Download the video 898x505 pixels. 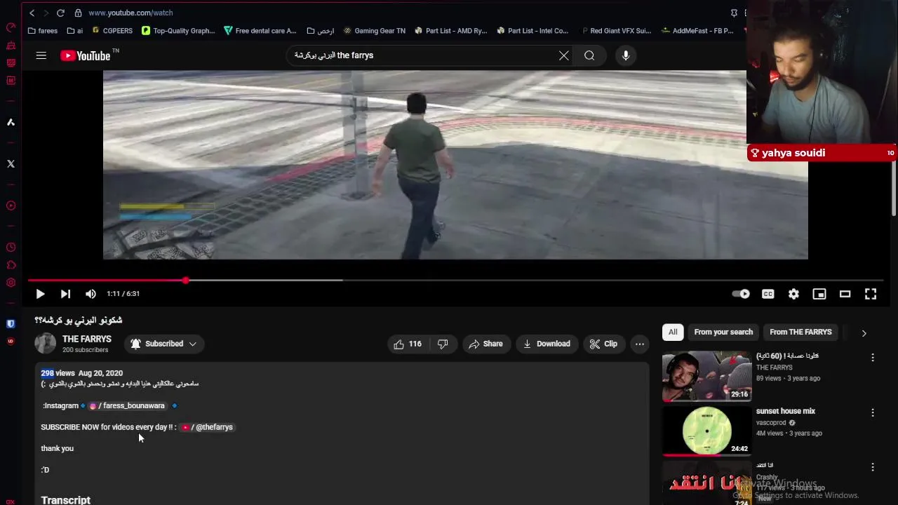coord(547,344)
